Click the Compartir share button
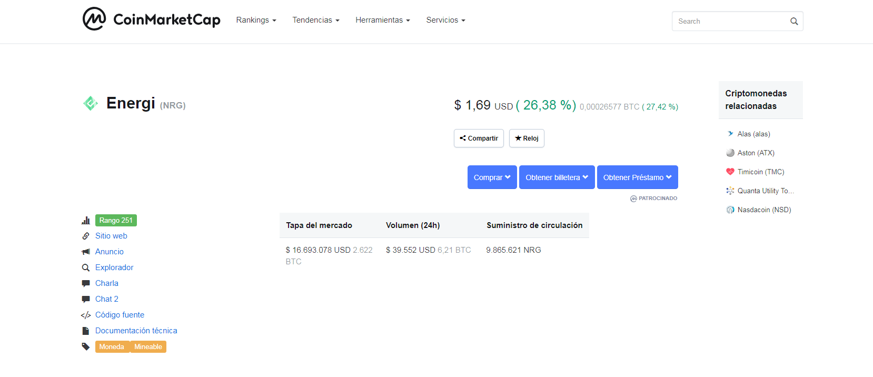This screenshot has height=377, width=873. coord(479,138)
